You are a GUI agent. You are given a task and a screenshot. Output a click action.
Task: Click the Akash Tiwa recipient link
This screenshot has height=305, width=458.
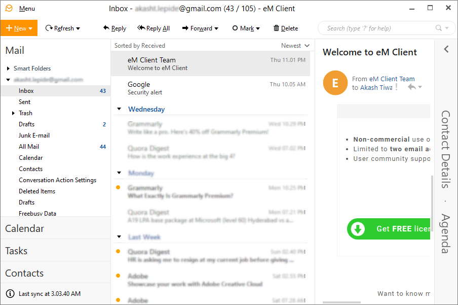[376, 87]
